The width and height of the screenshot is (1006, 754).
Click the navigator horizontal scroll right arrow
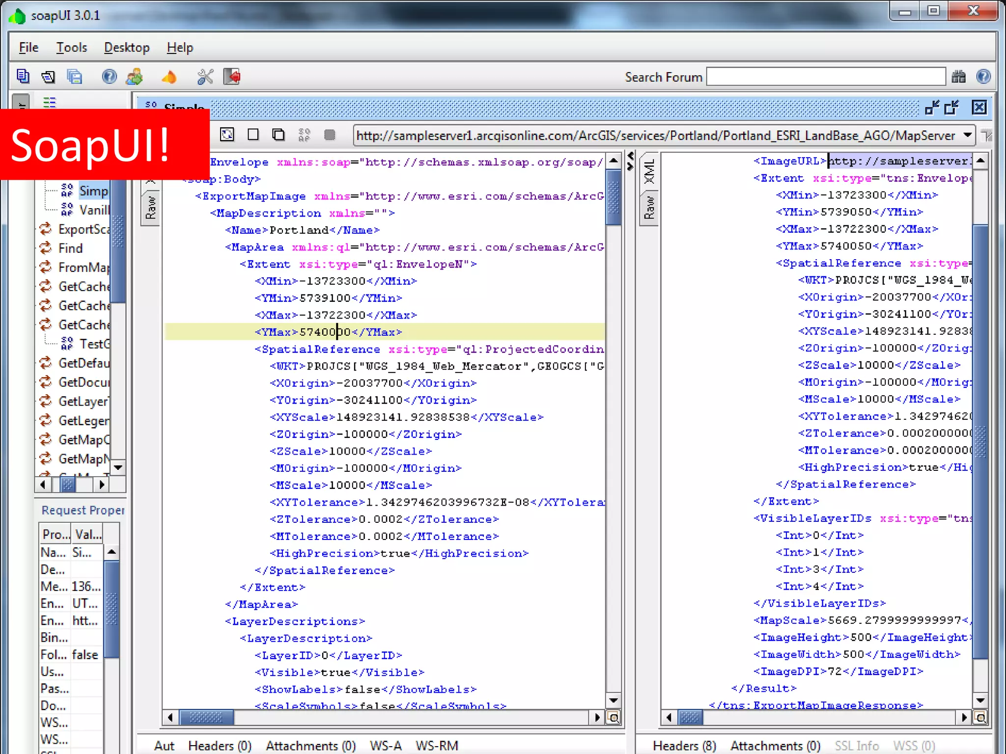click(102, 485)
